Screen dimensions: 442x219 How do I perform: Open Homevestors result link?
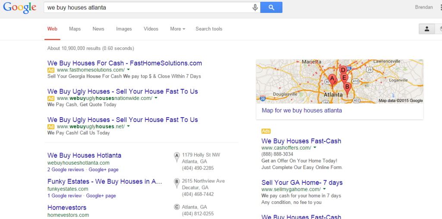click(67, 208)
